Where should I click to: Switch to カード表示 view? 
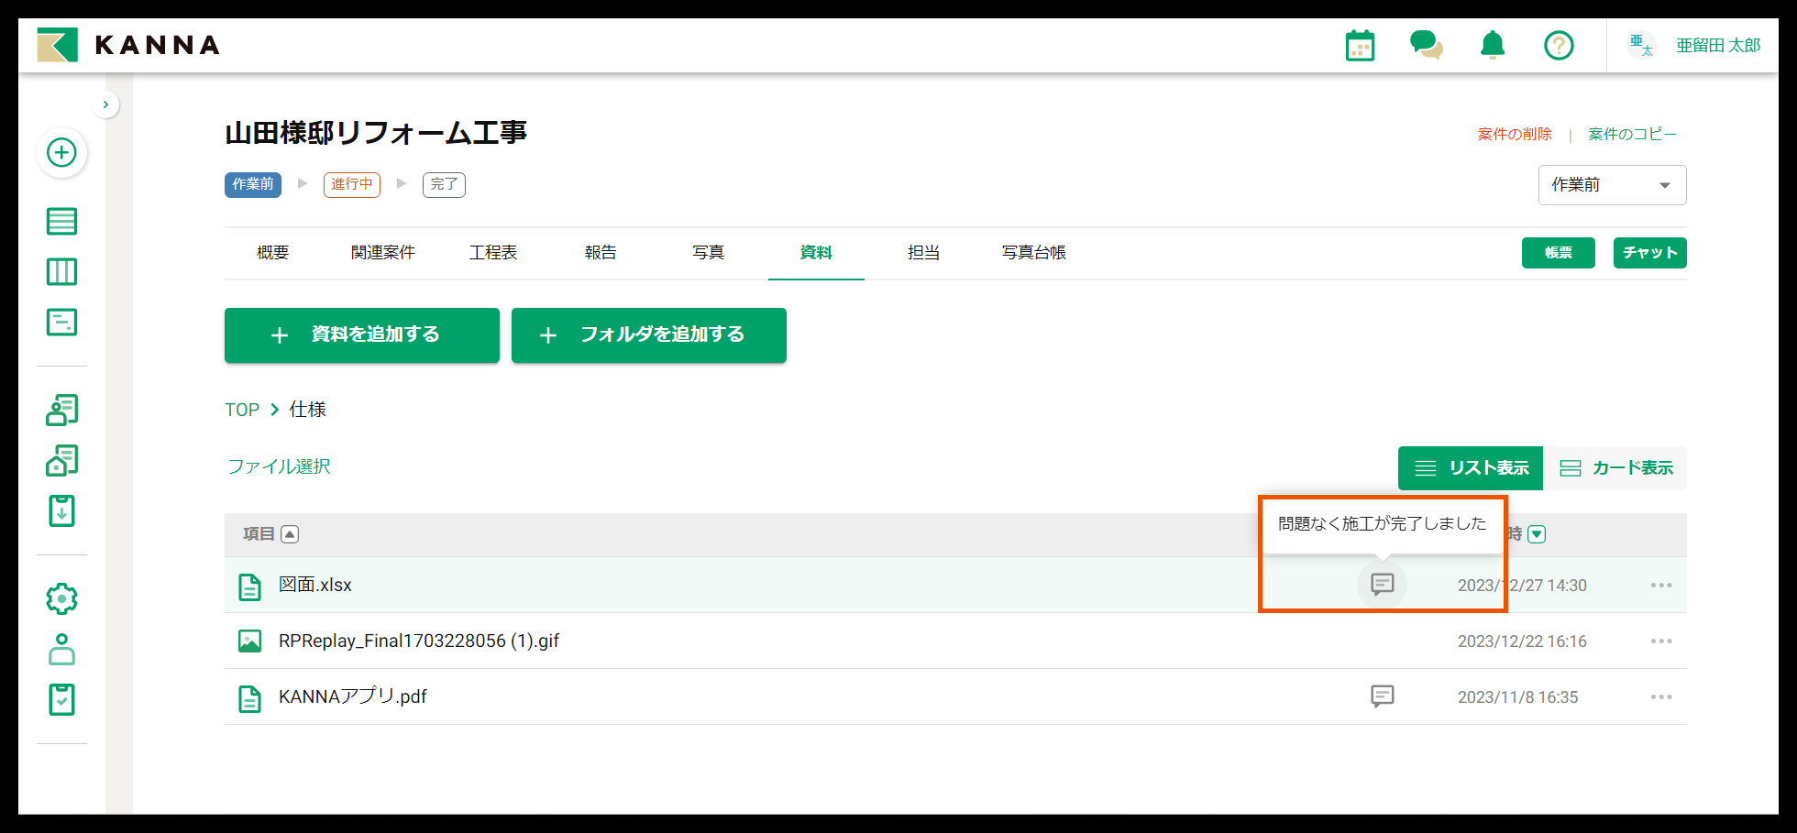click(1617, 467)
